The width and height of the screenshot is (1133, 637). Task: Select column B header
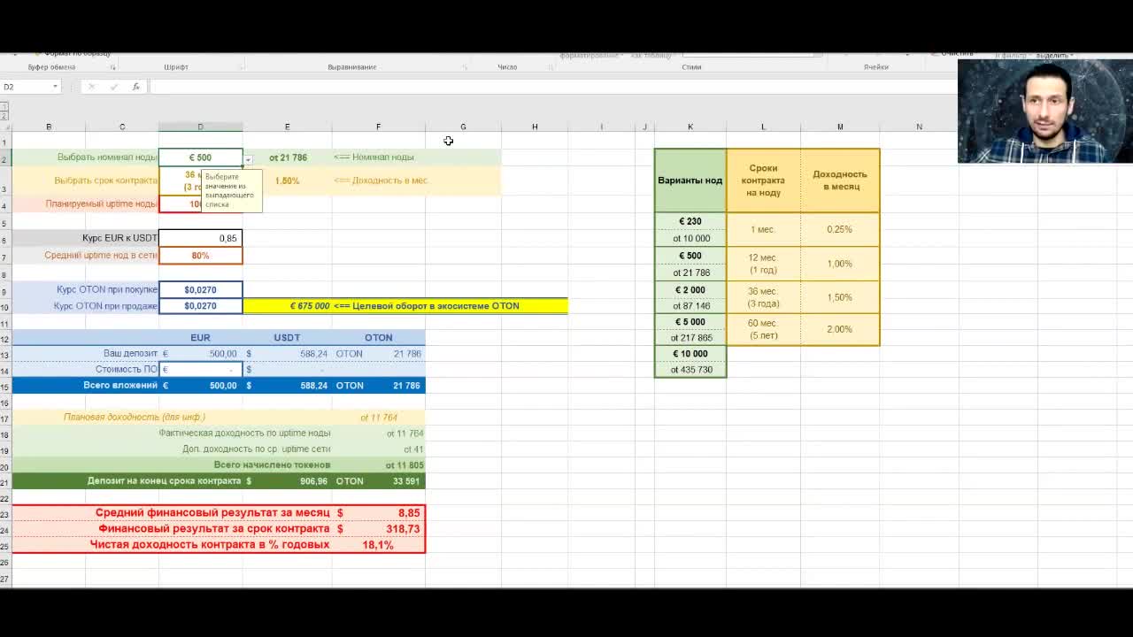click(x=49, y=127)
